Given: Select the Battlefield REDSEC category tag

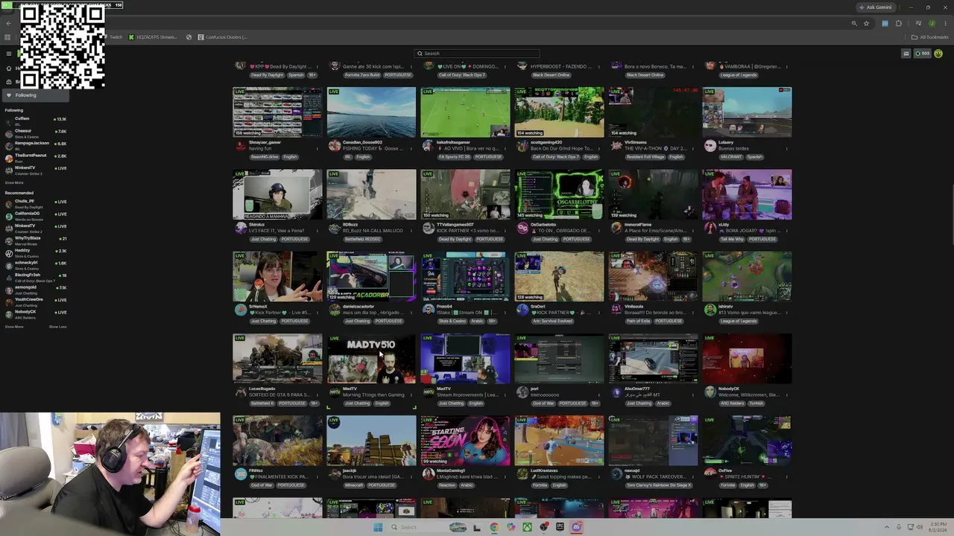Looking at the screenshot, I should click(362, 239).
